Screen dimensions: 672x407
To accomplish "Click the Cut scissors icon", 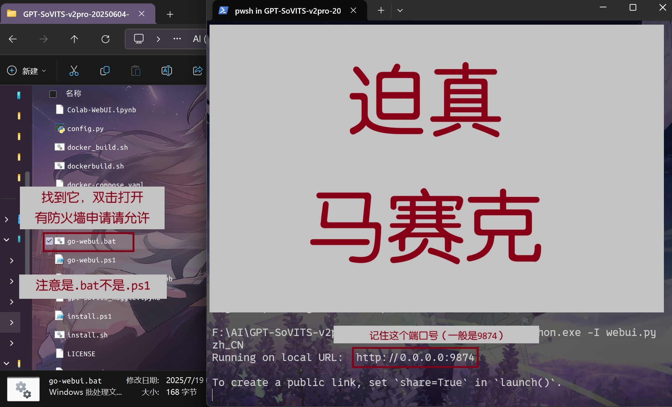I will [x=74, y=71].
